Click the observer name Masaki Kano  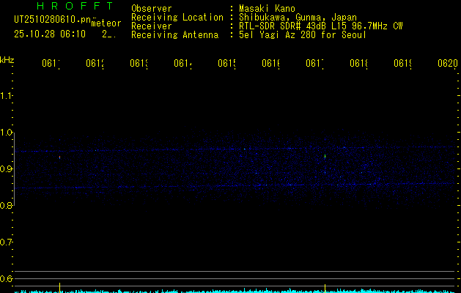[x=267, y=8]
